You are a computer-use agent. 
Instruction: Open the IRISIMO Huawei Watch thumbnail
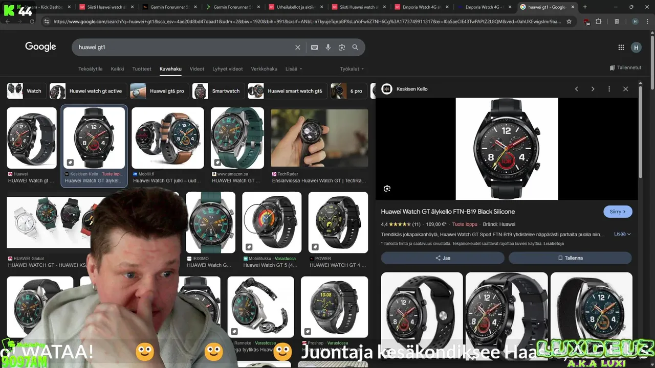211,222
